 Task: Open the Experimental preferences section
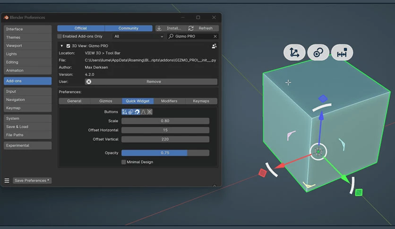(x=28, y=146)
